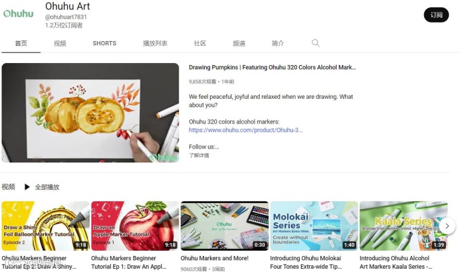
Task: Open Draw an Apple tutorial thumbnail
Action: click(x=135, y=226)
